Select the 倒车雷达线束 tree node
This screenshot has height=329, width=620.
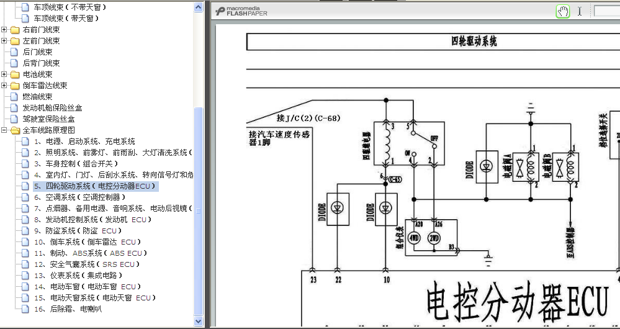tap(45, 86)
